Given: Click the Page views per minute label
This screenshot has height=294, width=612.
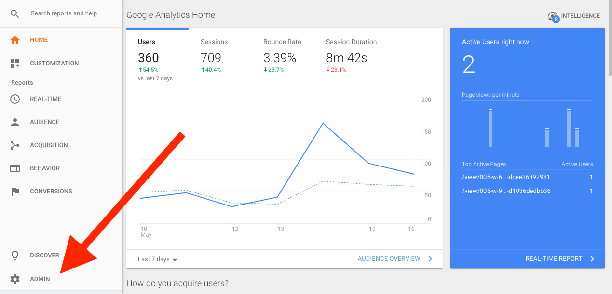Looking at the screenshot, I should point(490,95).
